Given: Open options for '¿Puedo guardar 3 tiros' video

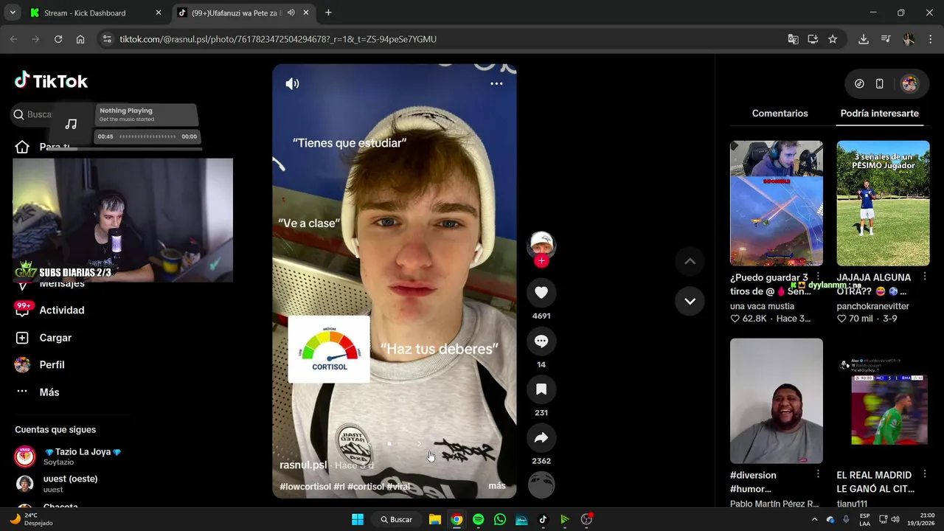Looking at the screenshot, I should click(818, 277).
